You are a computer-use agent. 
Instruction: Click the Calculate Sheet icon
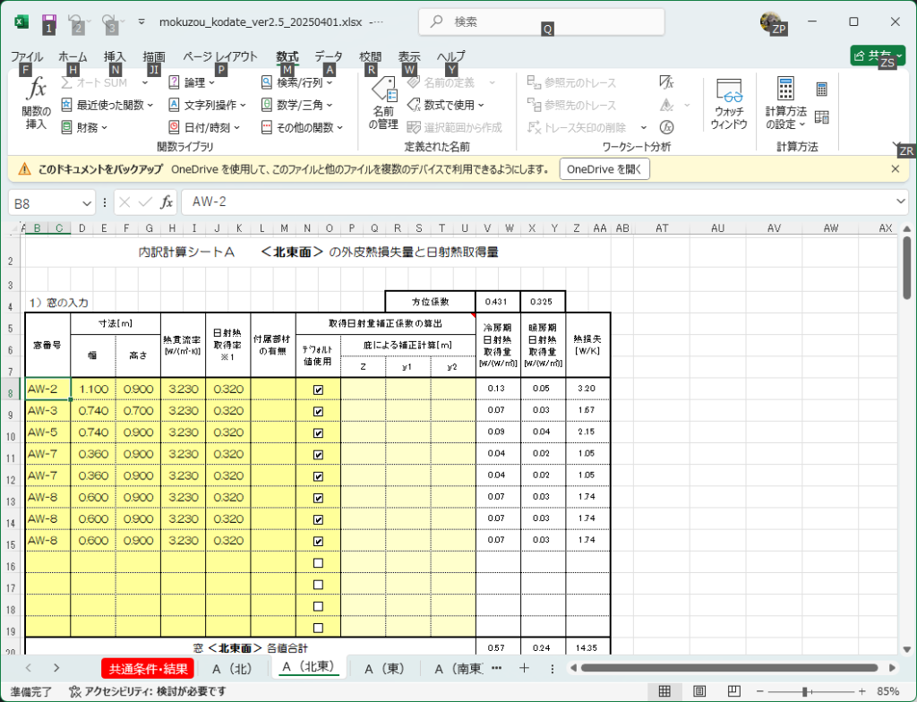coord(822,117)
